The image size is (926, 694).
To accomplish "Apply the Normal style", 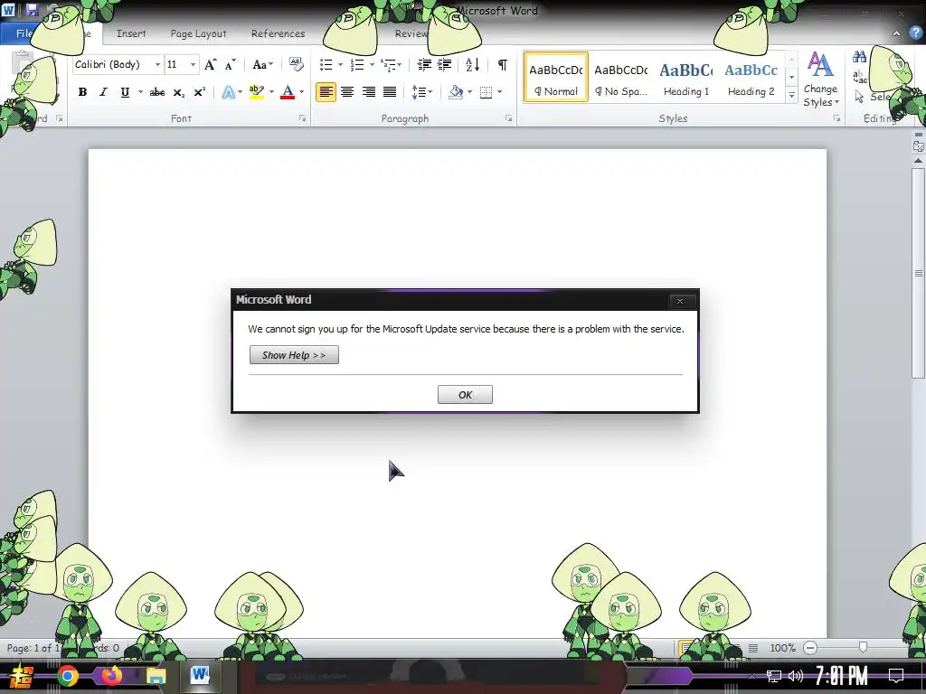I will click(556, 78).
